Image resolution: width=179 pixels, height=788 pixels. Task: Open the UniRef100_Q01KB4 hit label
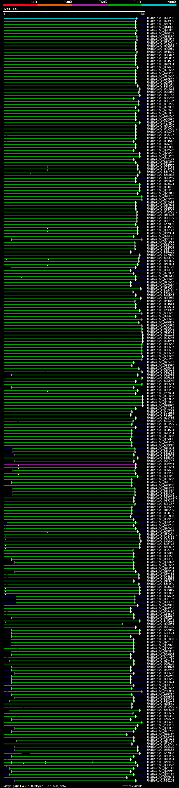click(x=161, y=467)
